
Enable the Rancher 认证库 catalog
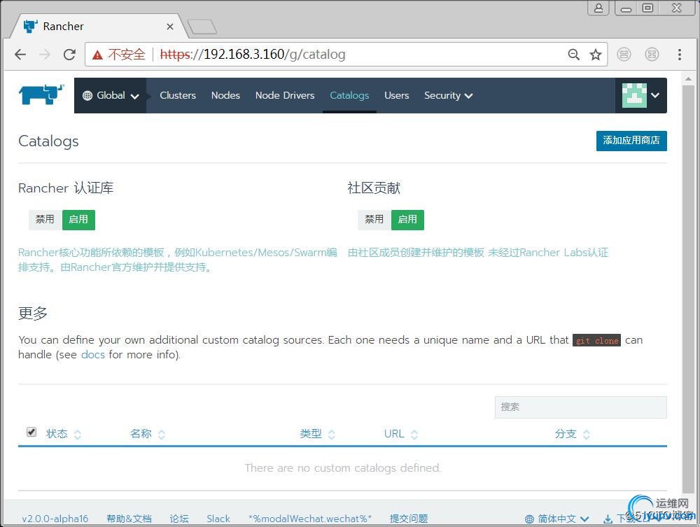tap(78, 220)
